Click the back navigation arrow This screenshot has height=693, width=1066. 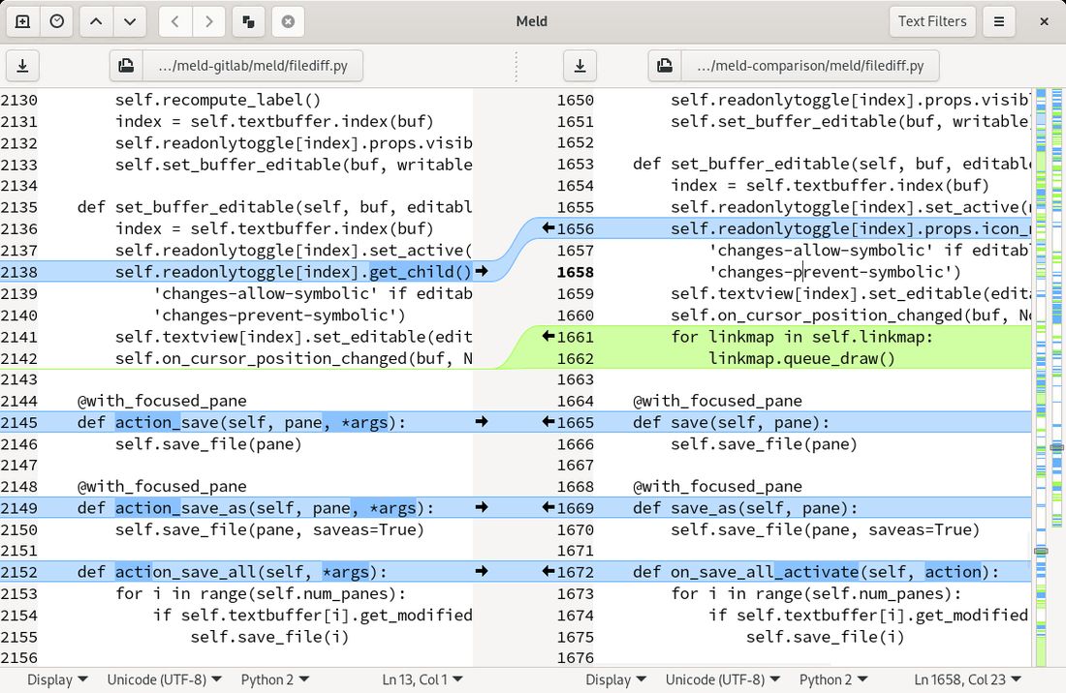(x=172, y=20)
